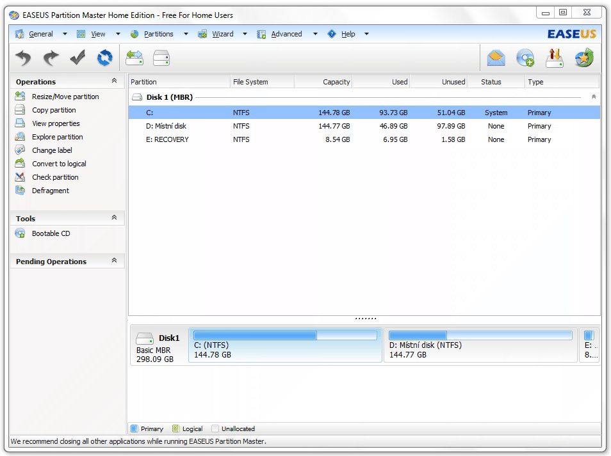Apply pending changes with the checkmark icon
Screen dimensions: 611x456
77,58
